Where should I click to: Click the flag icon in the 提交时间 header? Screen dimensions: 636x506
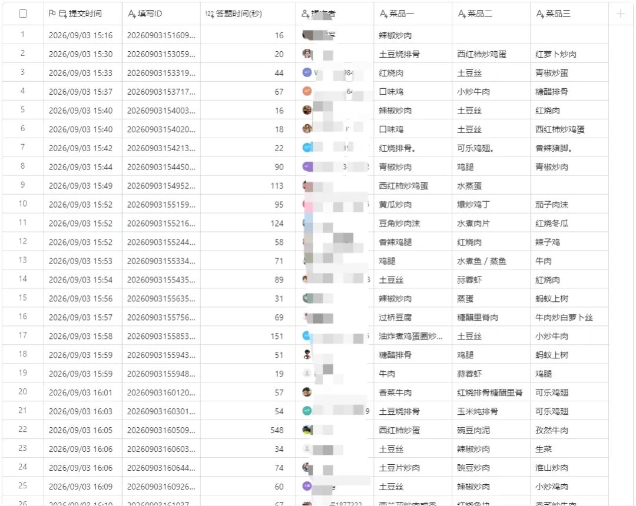pos(52,14)
